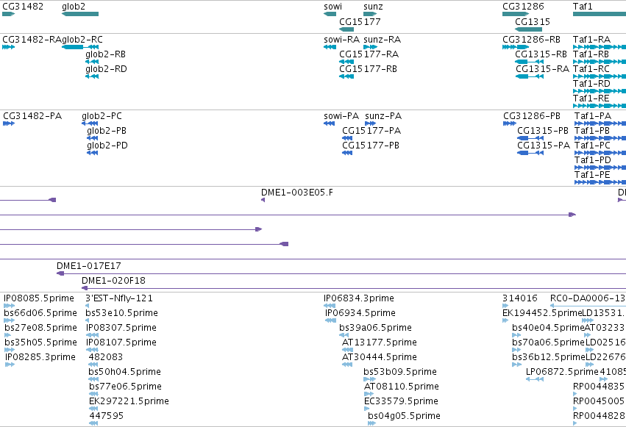Click the CG31286 gene arrow glyph

pyautogui.click(x=516, y=14)
